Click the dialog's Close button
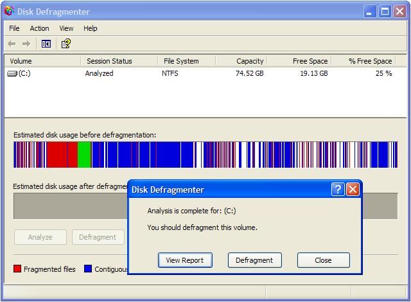411x302 pixels. (324, 260)
